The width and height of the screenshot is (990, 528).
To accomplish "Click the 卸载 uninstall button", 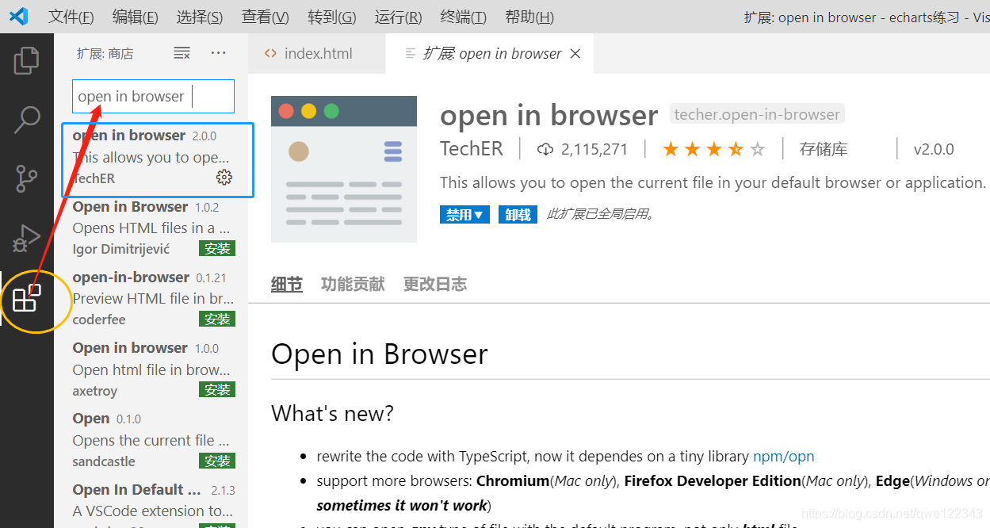I will (x=518, y=215).
